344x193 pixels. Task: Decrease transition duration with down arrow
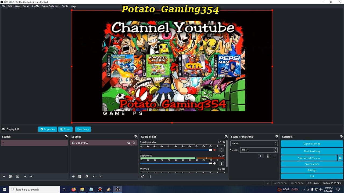(x=275, y=151)
